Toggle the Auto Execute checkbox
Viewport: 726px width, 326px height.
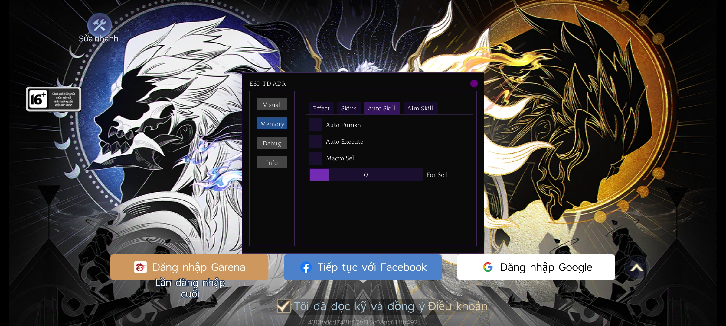click(316, 142)
